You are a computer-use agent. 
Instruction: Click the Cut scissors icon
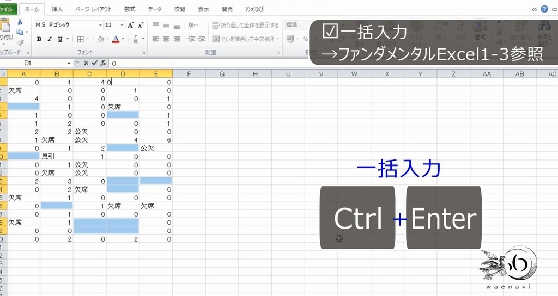(20, 22)
